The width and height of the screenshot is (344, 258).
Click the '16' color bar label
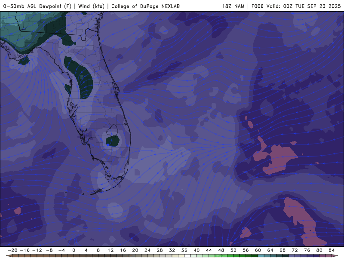click(x=123, y=250)
